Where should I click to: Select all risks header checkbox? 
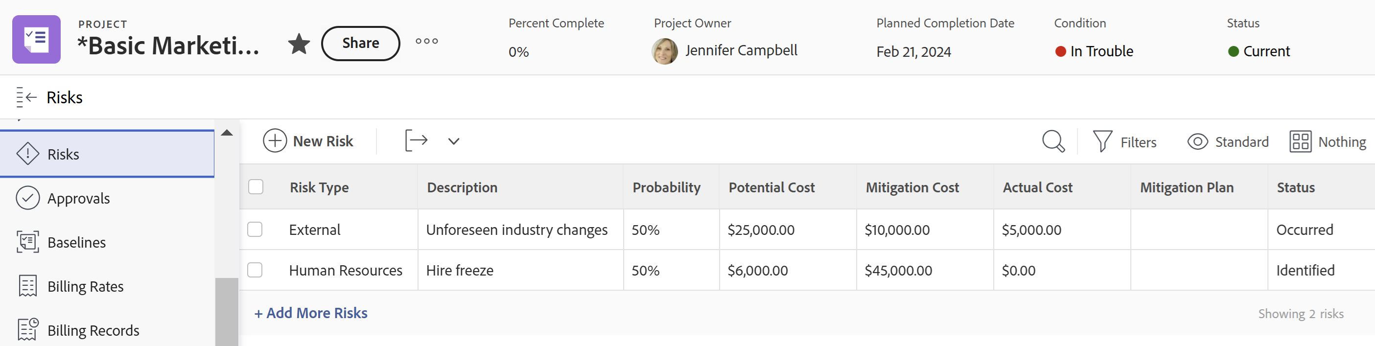click(x=256, y=187)
